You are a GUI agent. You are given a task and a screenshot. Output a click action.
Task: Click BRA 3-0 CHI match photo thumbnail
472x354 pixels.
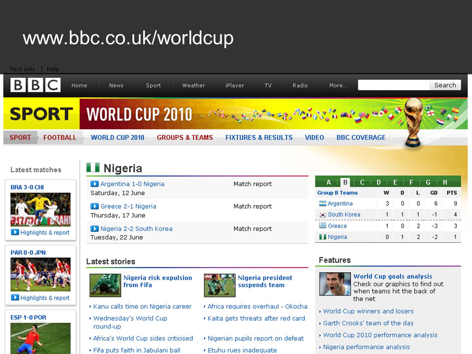coord(40,209)
